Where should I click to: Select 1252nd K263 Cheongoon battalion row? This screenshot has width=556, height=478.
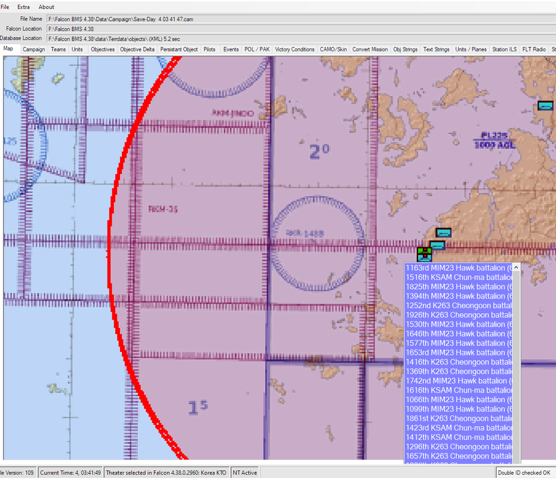tap(459, 305)
